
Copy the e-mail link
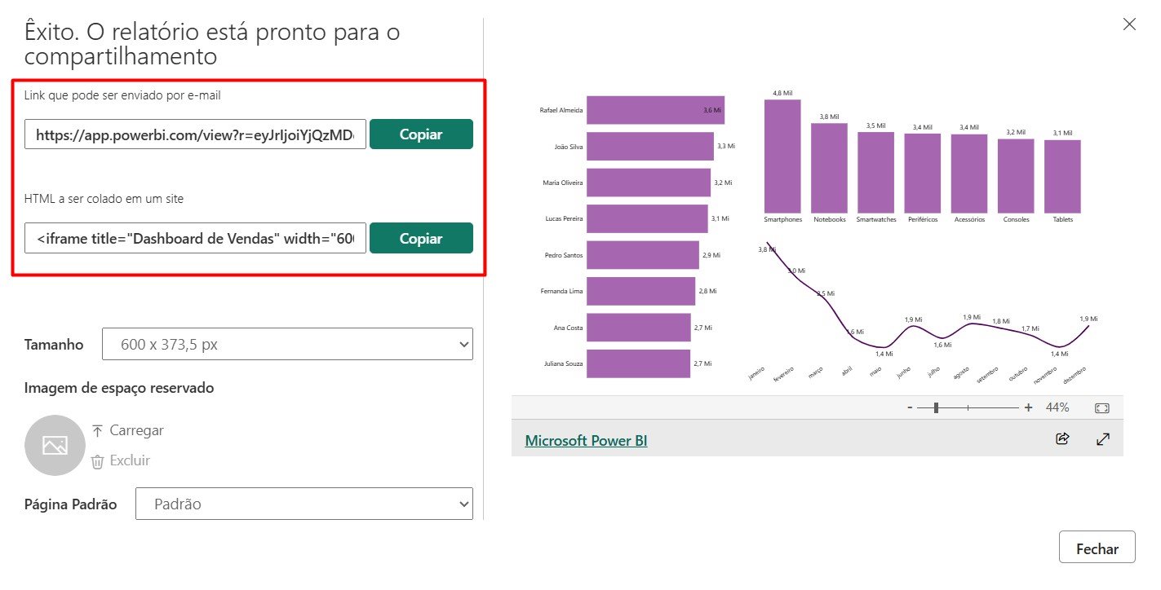421,134
